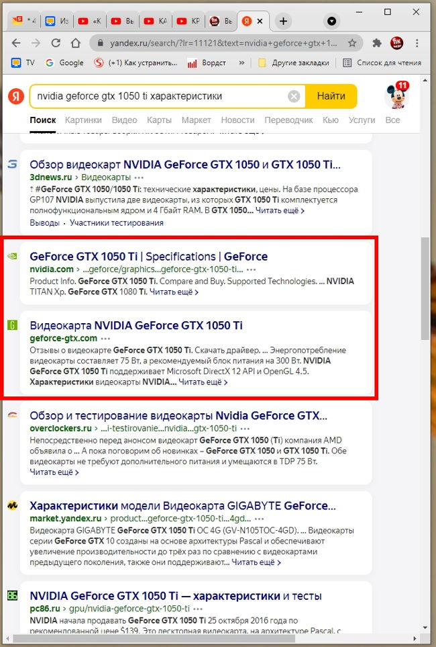Click the geforce-gtx.com green favicon
Viewport: 436px width, 647px height.
pyautogui.click(x=12, y=325)
